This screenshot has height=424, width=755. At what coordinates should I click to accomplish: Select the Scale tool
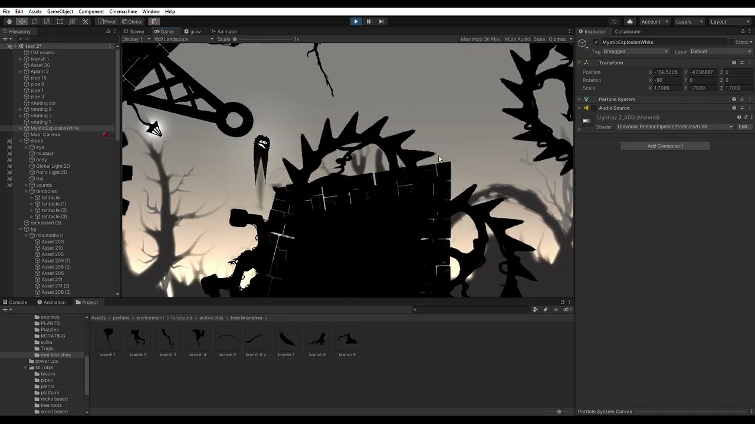[47, 22]
